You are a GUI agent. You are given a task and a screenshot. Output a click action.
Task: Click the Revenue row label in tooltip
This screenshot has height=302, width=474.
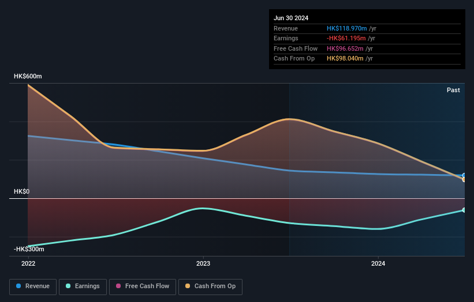point(286,28)
